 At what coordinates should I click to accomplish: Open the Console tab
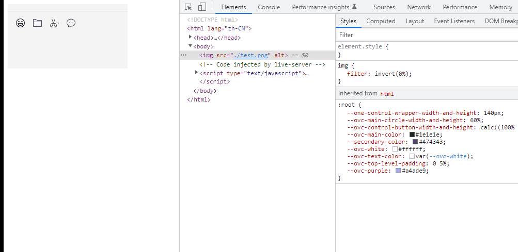[269, 7]
